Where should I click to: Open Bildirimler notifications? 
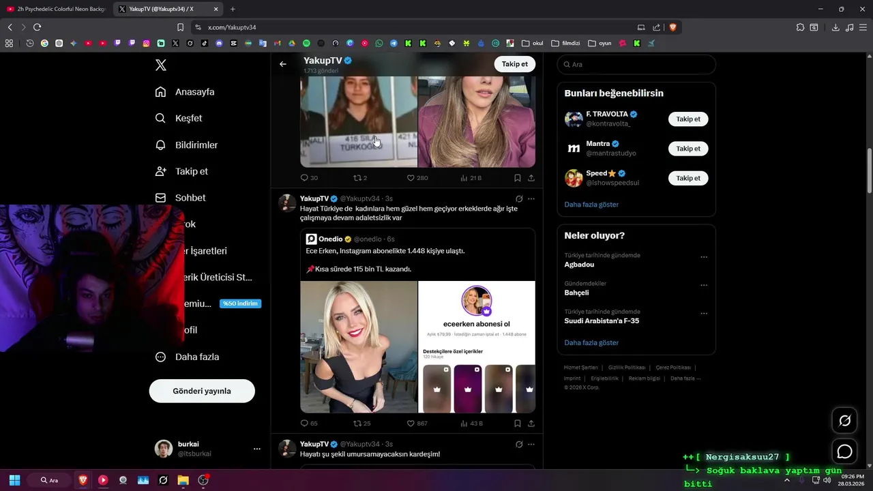pyautogui.click(x=187, y=145)
